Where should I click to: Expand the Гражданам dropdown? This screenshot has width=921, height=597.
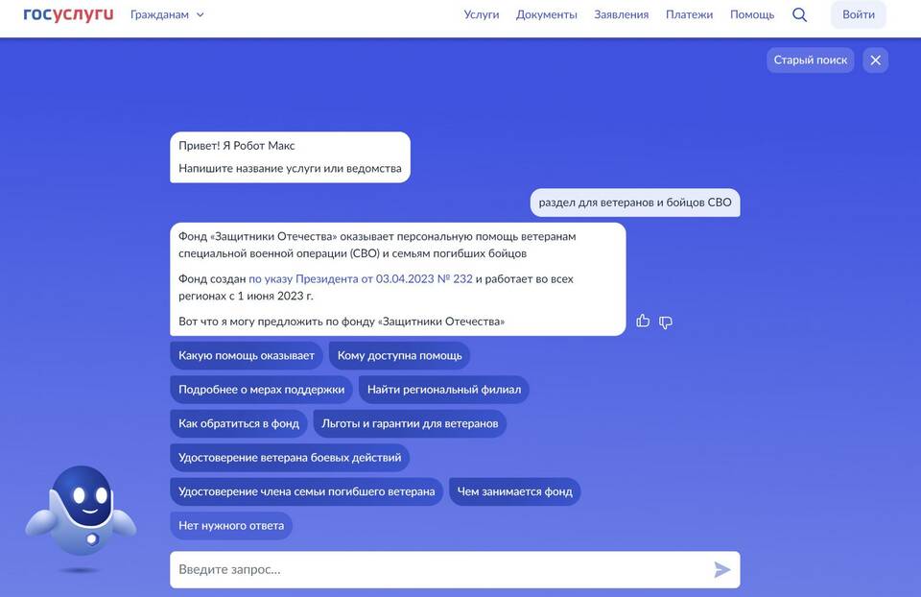click(x=167, y=14)
